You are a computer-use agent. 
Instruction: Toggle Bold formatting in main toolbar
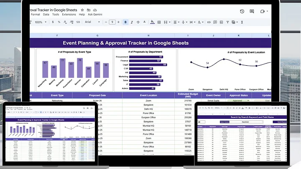pos(125,22)
